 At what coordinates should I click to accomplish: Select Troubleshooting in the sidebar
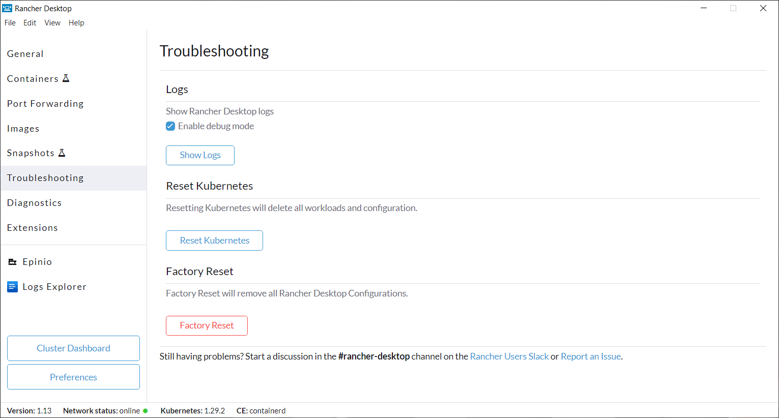pyautogui.click(x=73, y=178)
